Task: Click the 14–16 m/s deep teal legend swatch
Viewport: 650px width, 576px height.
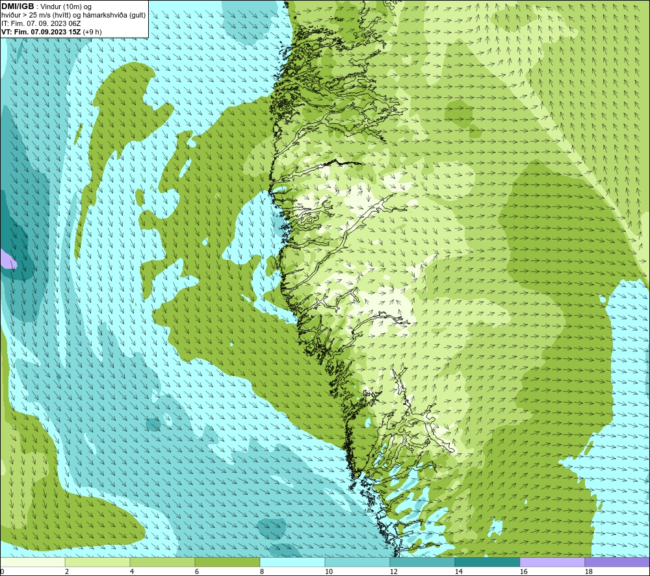Action: coord(487,562)
